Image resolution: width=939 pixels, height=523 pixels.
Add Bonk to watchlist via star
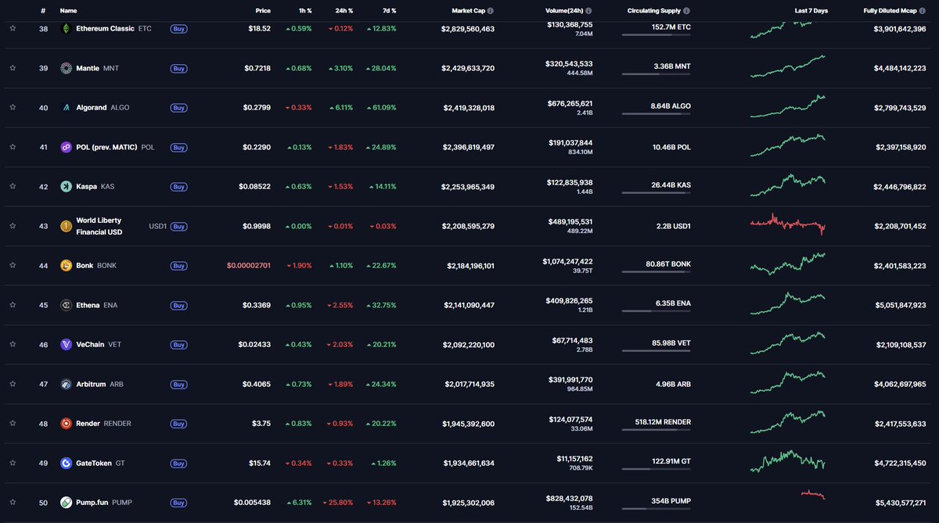pyautogui.click(x=13, y=265)
